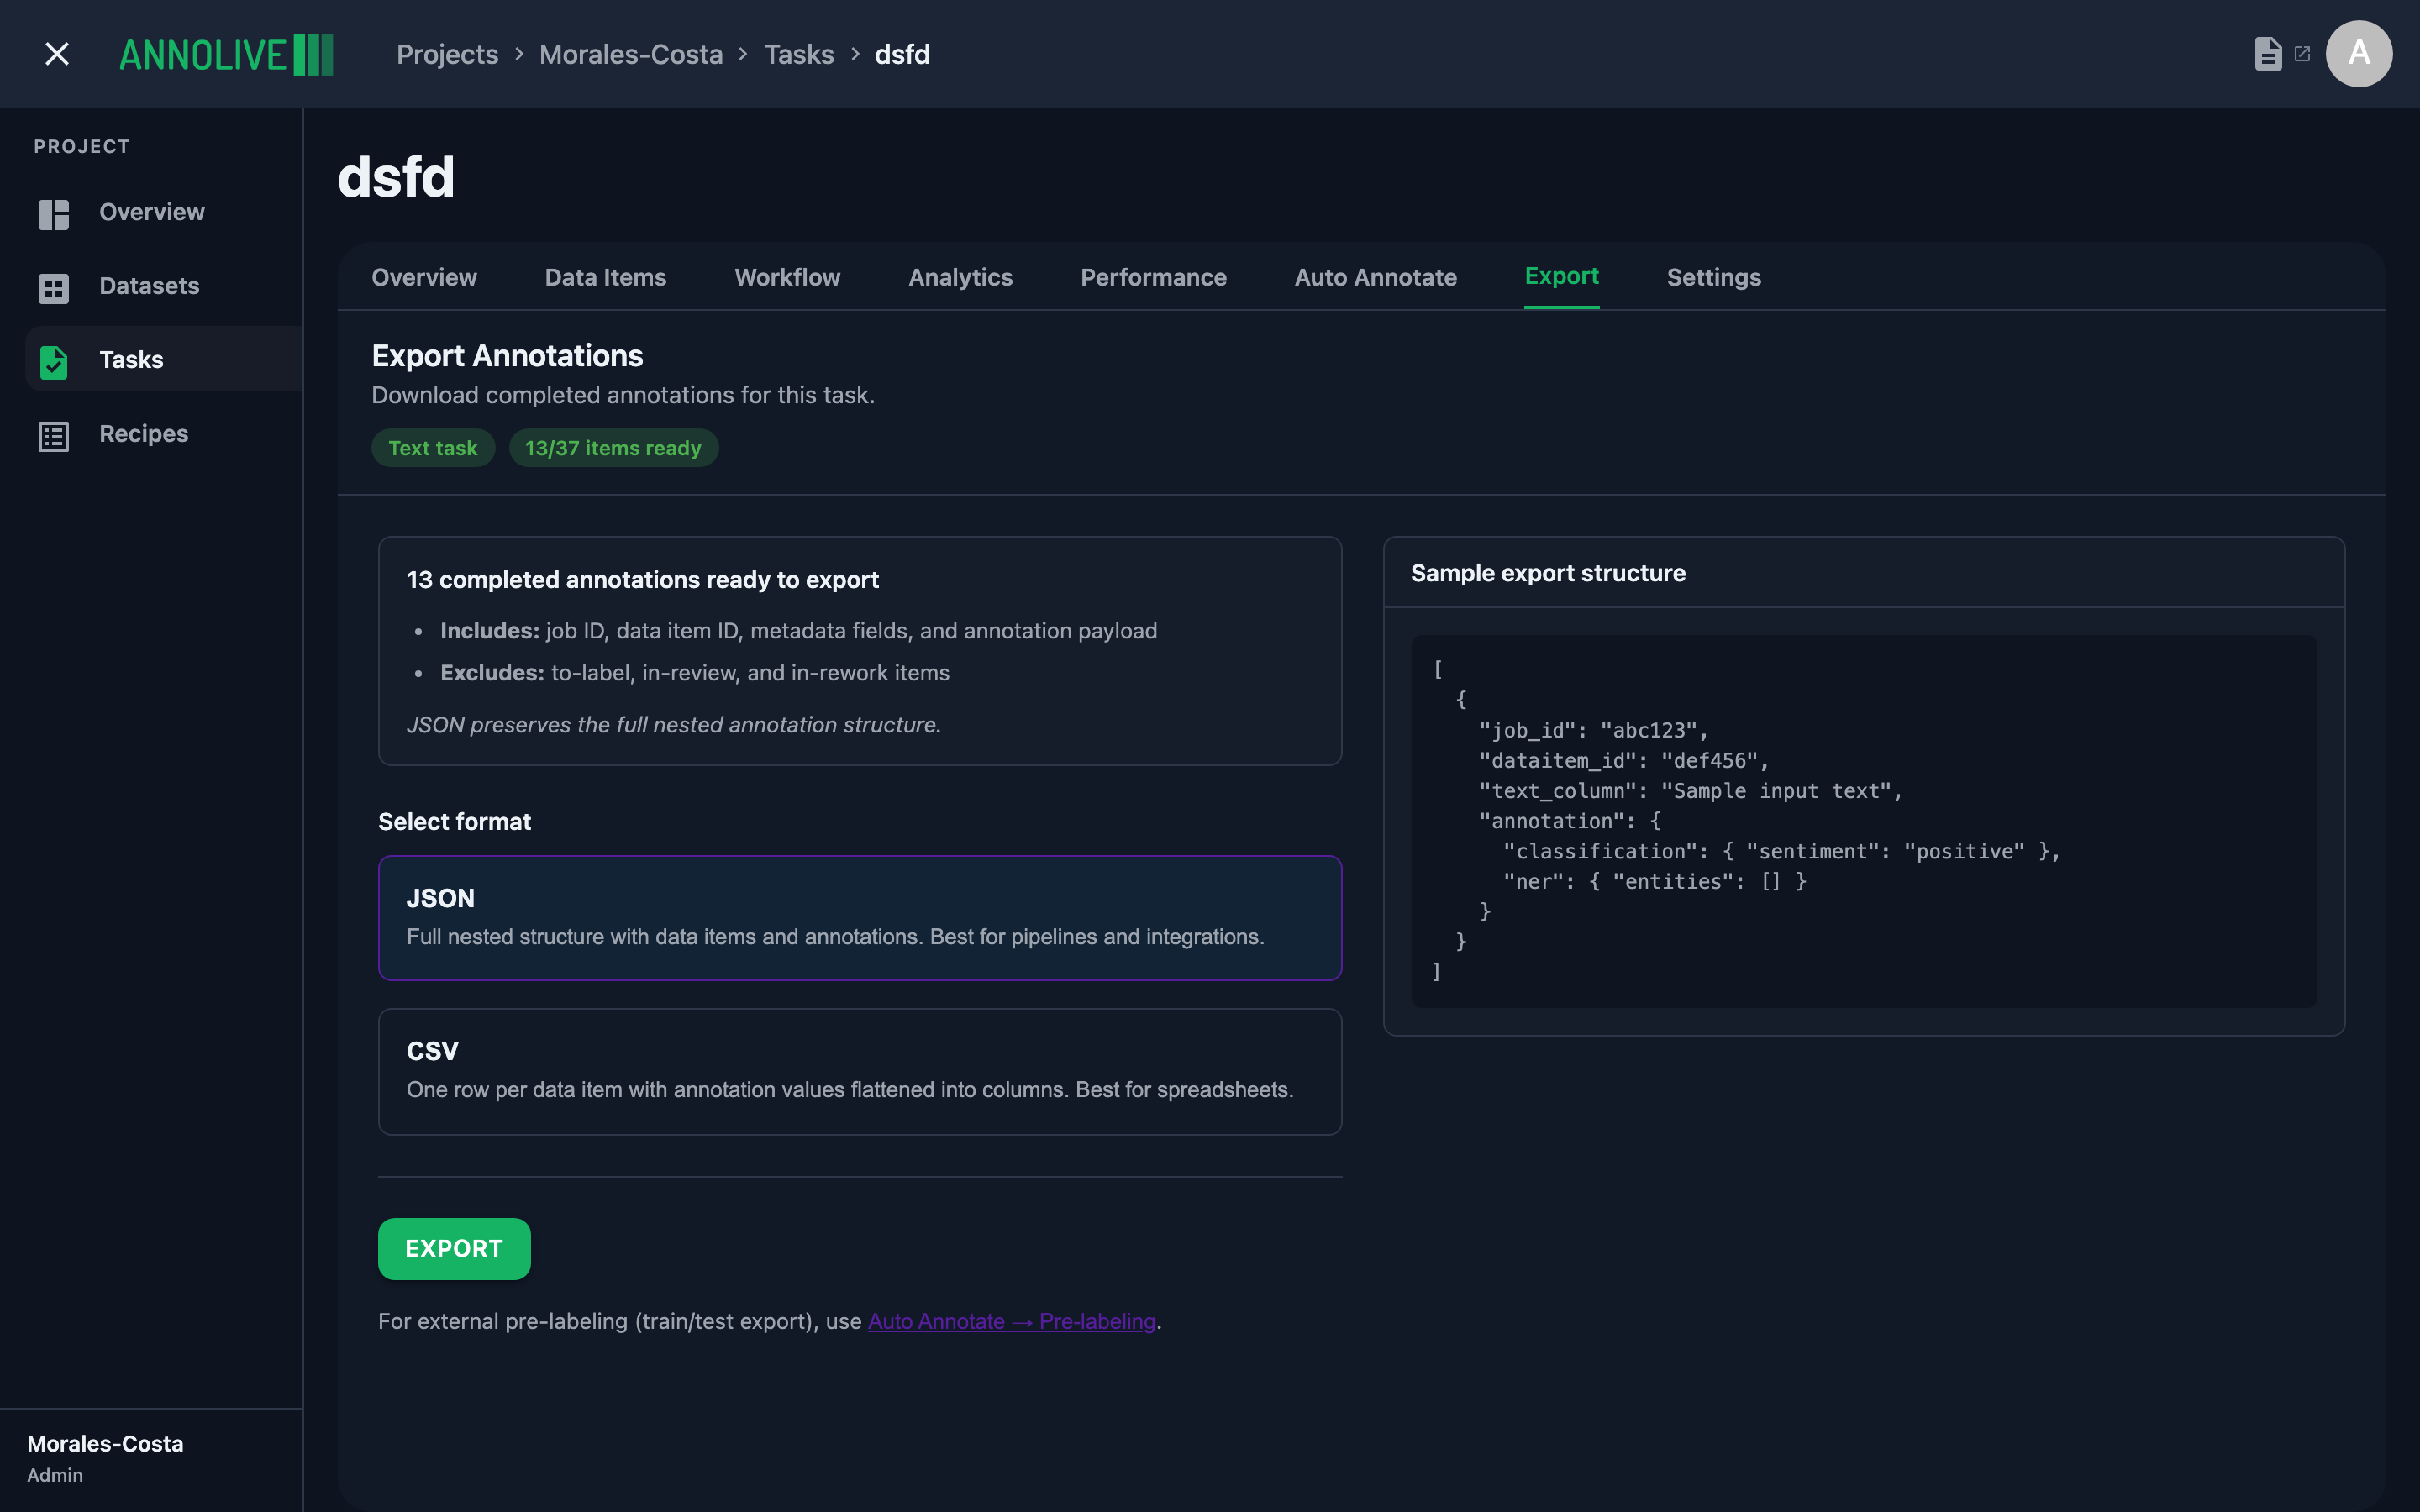
Task: Click the "job_id": "abc123" code line
Action: coord(1593,731)
